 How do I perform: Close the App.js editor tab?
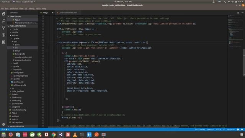coord(53,13)
